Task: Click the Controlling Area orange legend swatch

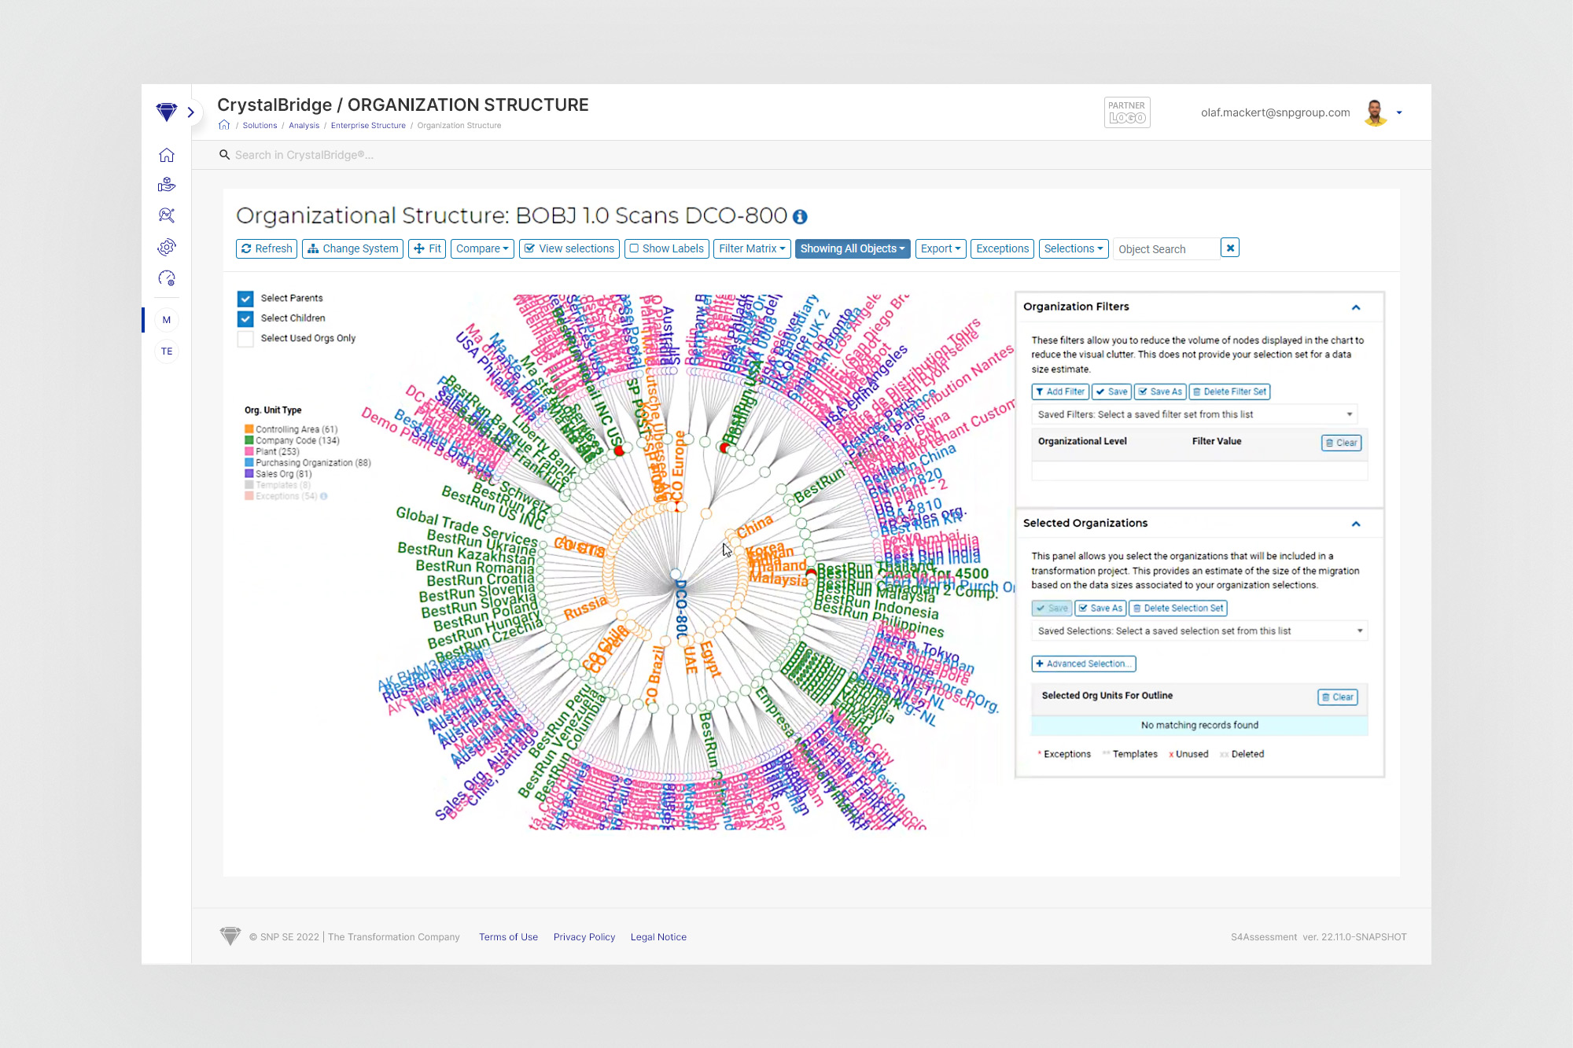Action: [249, 429]
